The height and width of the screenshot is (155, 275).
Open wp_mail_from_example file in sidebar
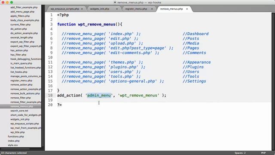click(26, 128)
